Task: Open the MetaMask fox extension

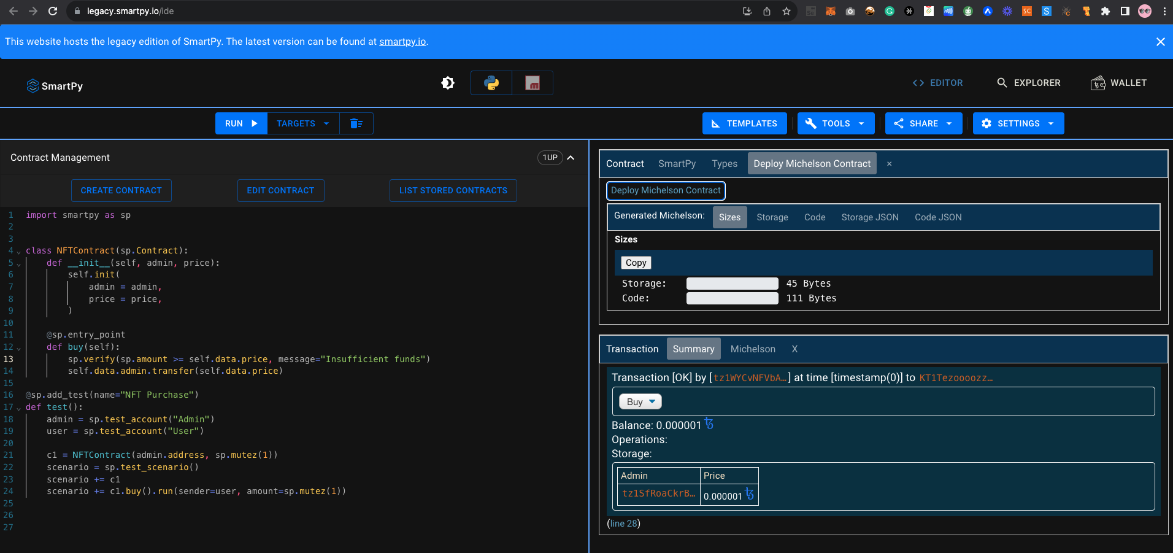Action: coord(831,11)
